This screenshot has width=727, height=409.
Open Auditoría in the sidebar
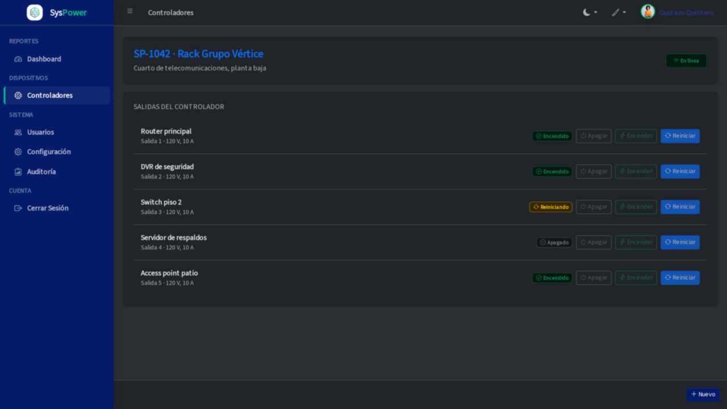(57, 172)
